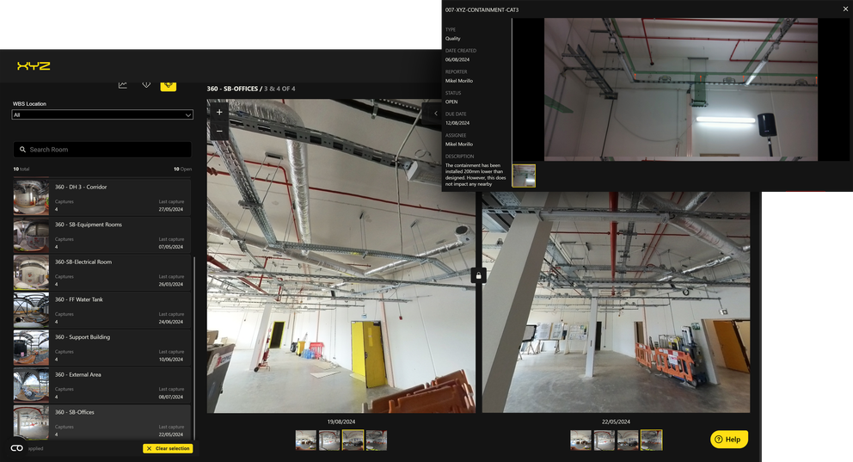Click the Electrical Room thumbnail image

tap(31, 273)
